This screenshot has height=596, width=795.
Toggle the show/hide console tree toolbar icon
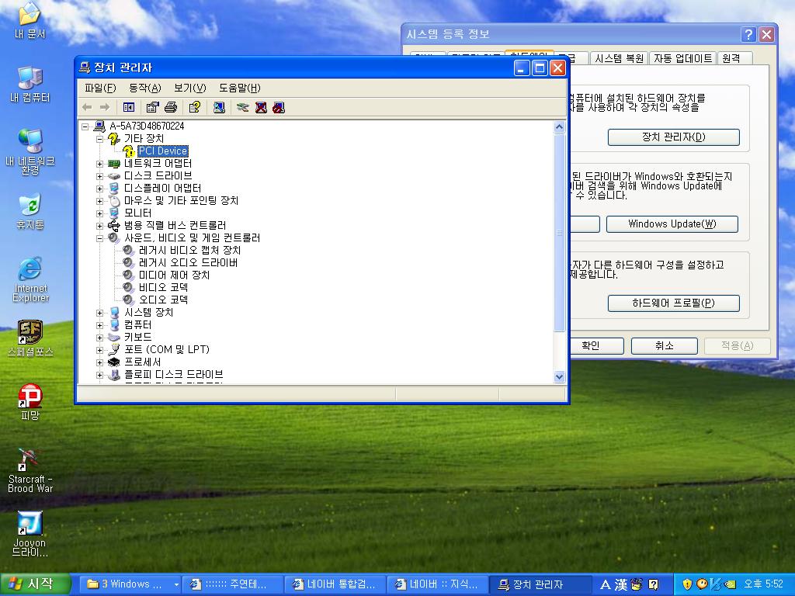(129, 107)
